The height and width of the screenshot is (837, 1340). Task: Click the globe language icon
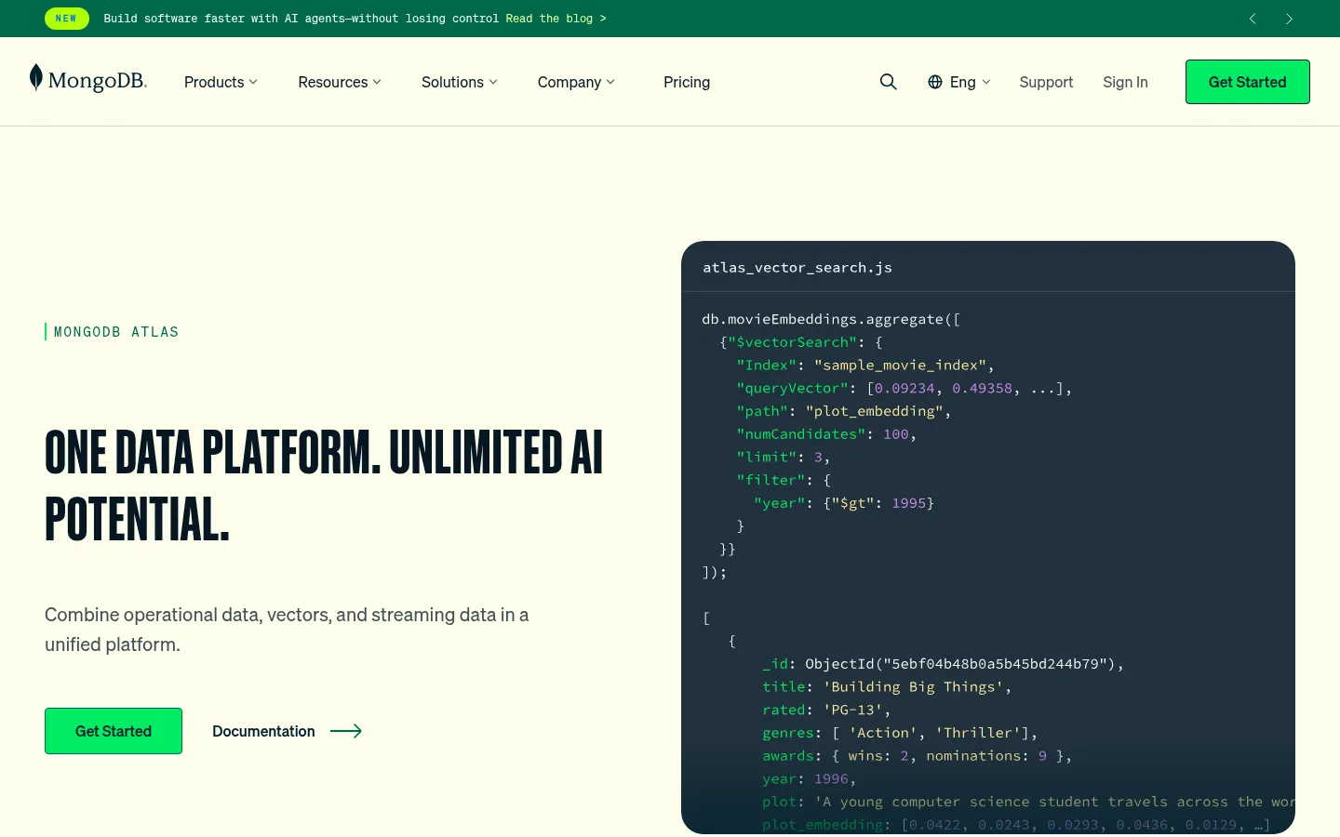click(935, 82)
